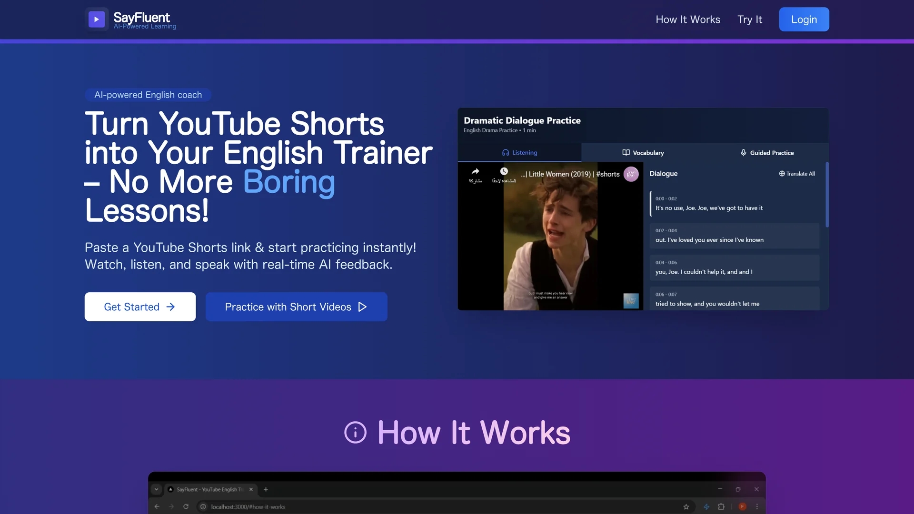
Task: Click the love love watermark thumbnail in video
Action: pyautogui.click(x=631, y=301)
